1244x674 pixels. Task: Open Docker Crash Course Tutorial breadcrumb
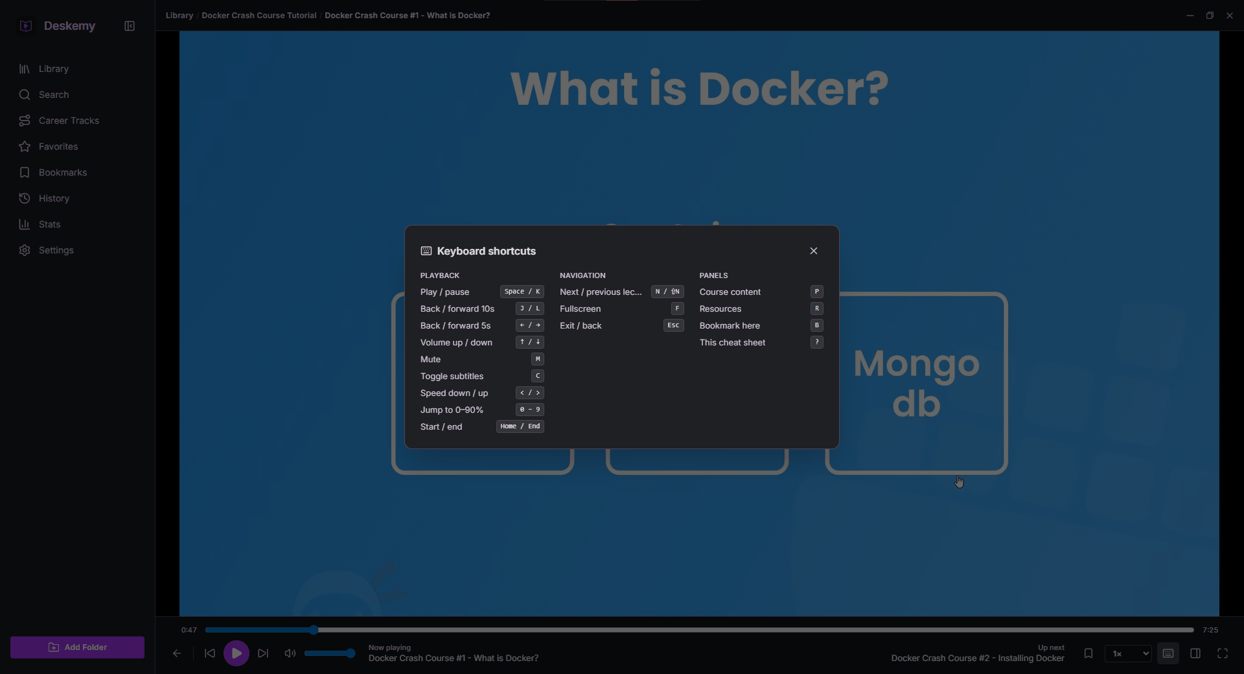(259, 16)
